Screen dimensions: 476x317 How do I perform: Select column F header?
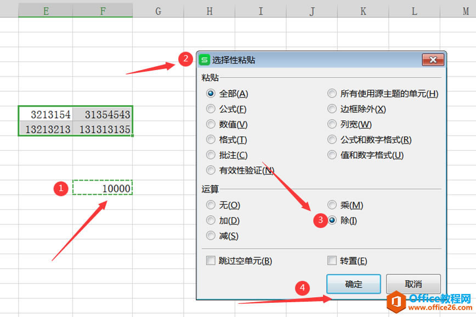(x=103, y=11)
